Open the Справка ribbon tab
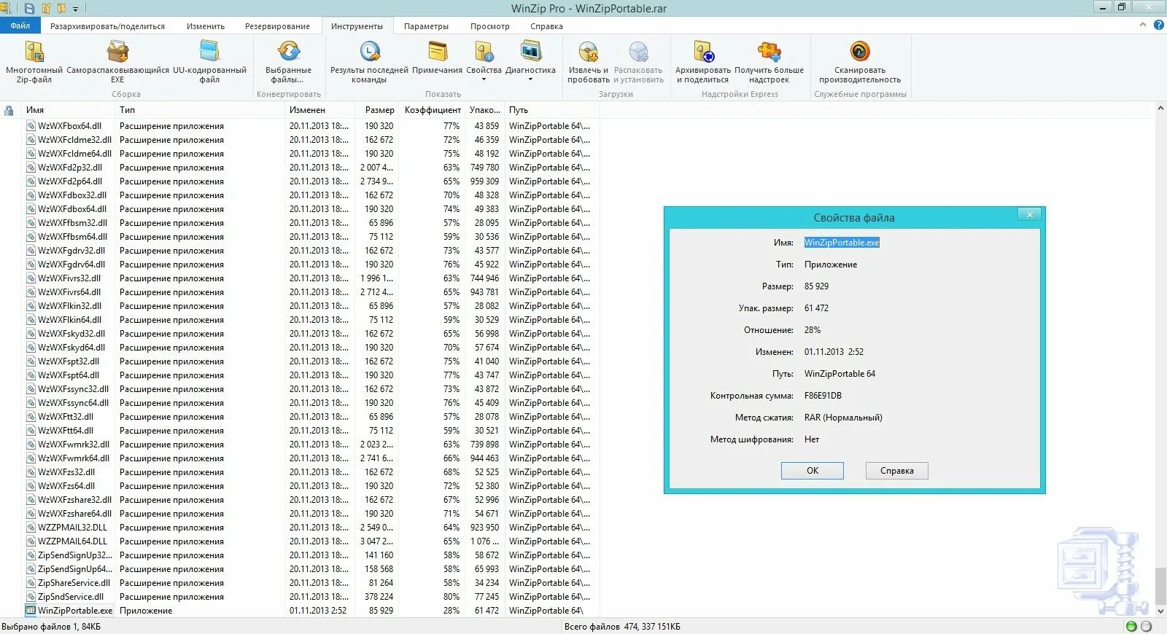Viewport: 1167px width, 634px height. (x=546, y=26)
